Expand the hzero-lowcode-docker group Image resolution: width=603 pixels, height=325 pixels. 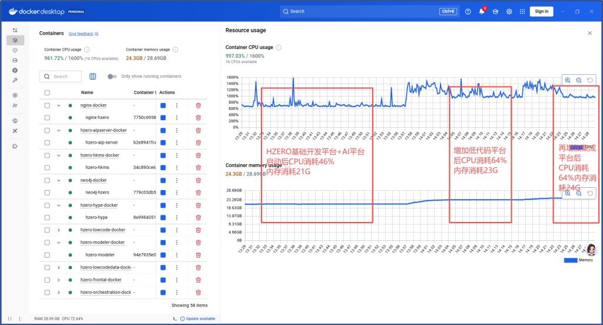[59, 230]
